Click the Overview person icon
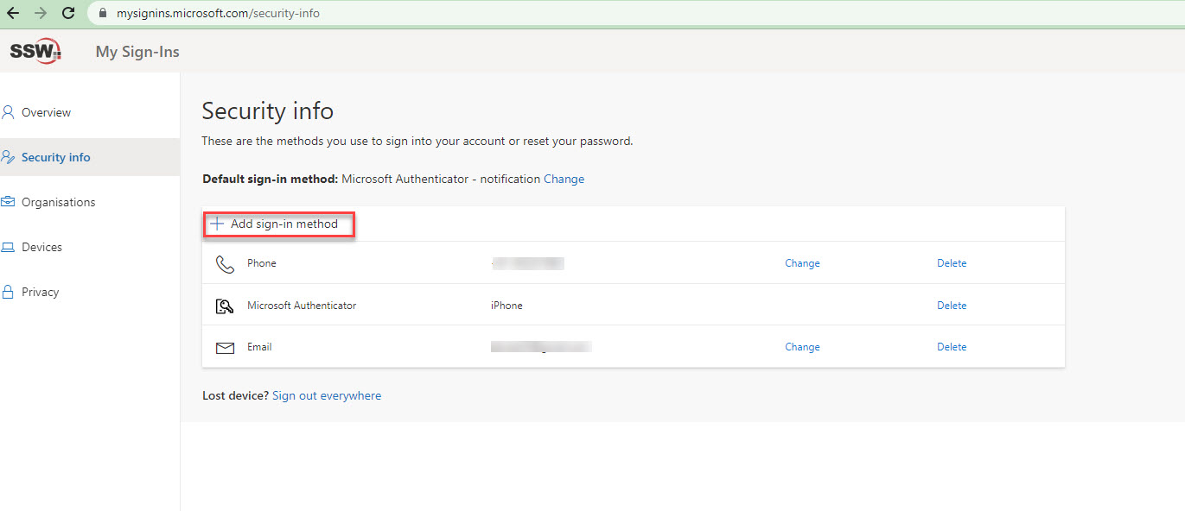Viewport: 1185px width, 511px height. (8, 112)
